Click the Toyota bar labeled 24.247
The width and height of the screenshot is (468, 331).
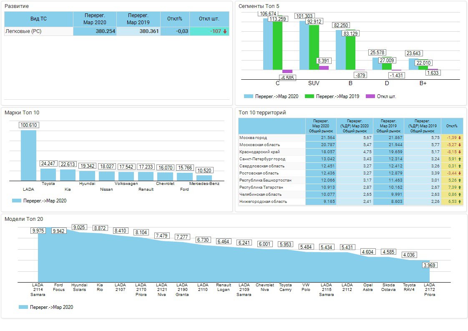click(48, 175)
